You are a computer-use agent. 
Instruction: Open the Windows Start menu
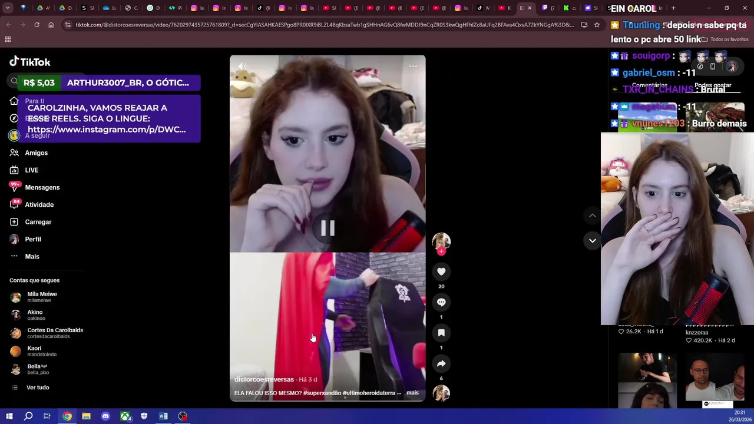pos(9,416)
